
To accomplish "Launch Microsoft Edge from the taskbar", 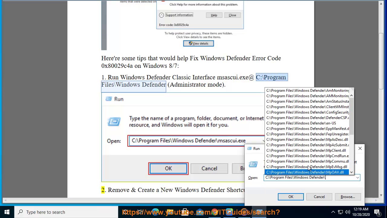I will (155, 212).
